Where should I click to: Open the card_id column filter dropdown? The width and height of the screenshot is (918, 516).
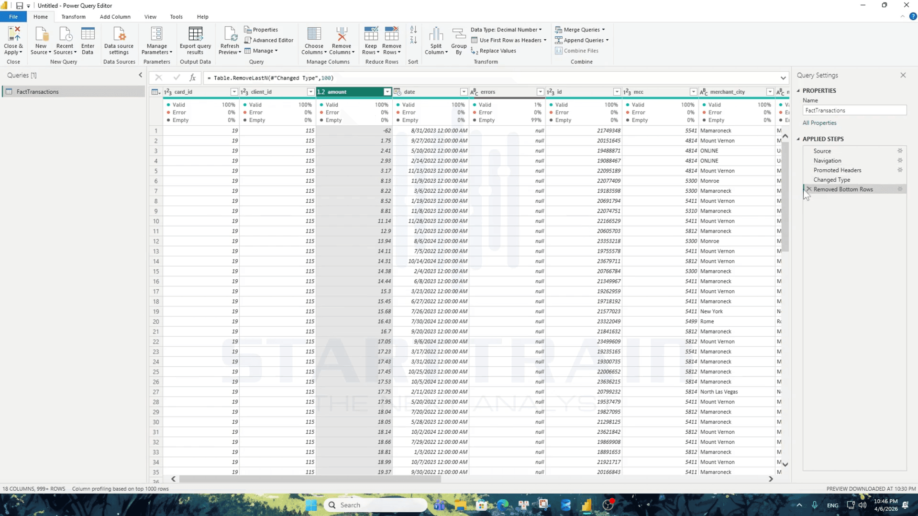[234, 92]
